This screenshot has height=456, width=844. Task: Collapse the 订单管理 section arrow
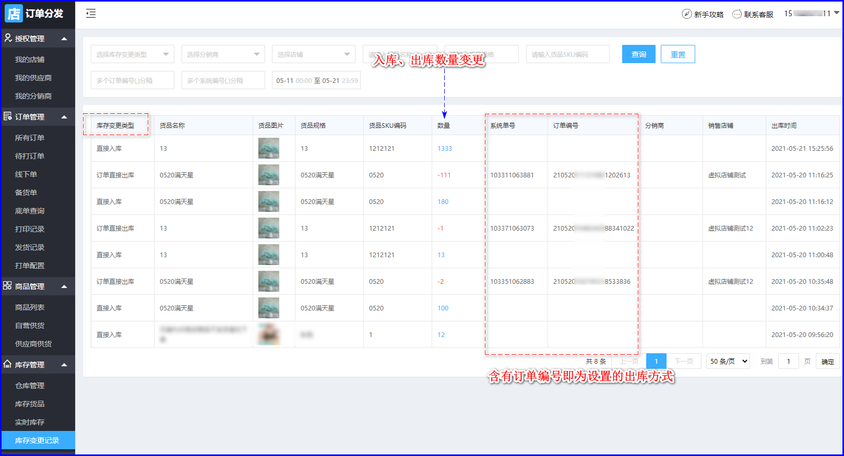(x=64, y=117)
